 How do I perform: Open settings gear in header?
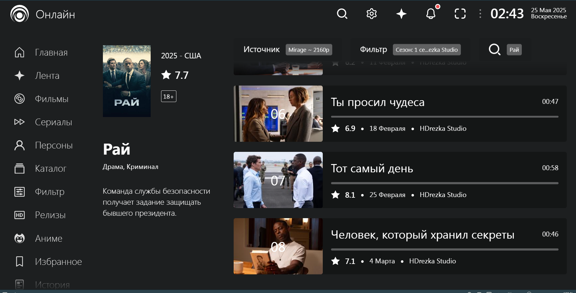(x=371, y=14)
